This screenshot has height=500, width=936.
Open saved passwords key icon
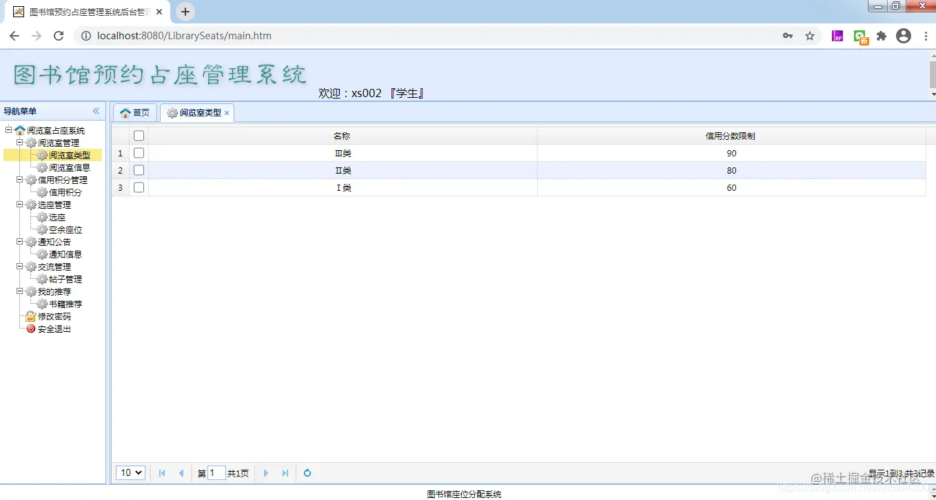(x=788, y=36)
